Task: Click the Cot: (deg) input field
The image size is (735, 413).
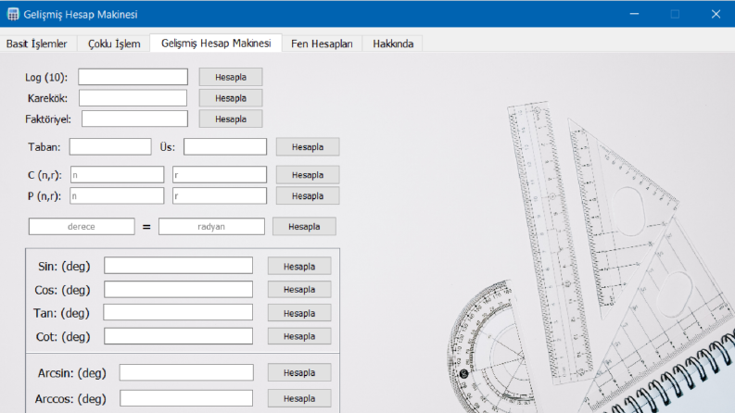Action: click(178, 336)
